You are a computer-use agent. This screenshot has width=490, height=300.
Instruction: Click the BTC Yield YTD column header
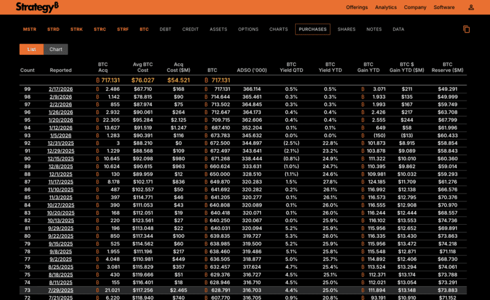pyautogui.click(x=330, y=67)
